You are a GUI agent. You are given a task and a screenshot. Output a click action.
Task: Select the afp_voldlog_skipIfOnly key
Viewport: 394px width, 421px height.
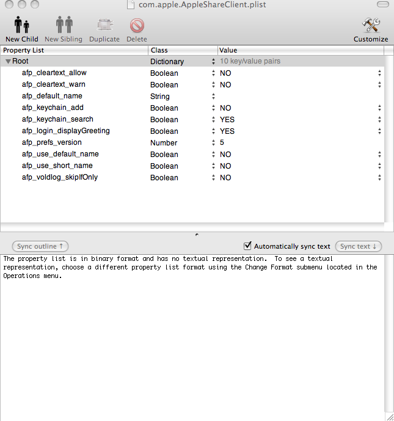[x=60, y=177]
